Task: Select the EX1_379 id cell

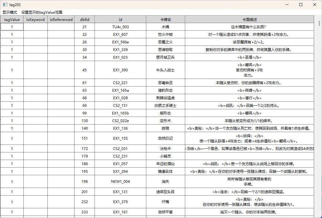Action: pyautogui.click(x=120, y=202)
